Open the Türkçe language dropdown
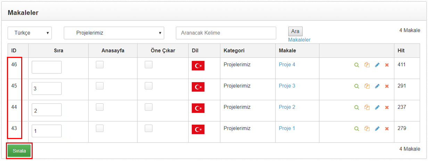This screenshot has width=428, height=165. 30,33
